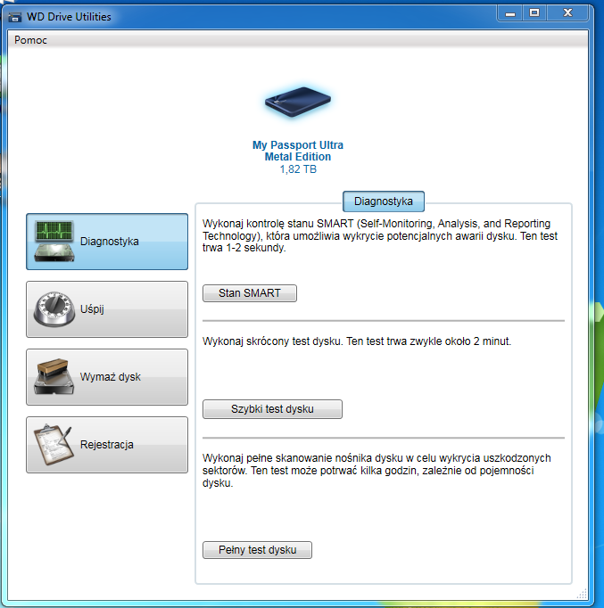This screenshot has width=604, height=608.
Task: Click the window resize grip corner
Action: (x=582, y=594)
